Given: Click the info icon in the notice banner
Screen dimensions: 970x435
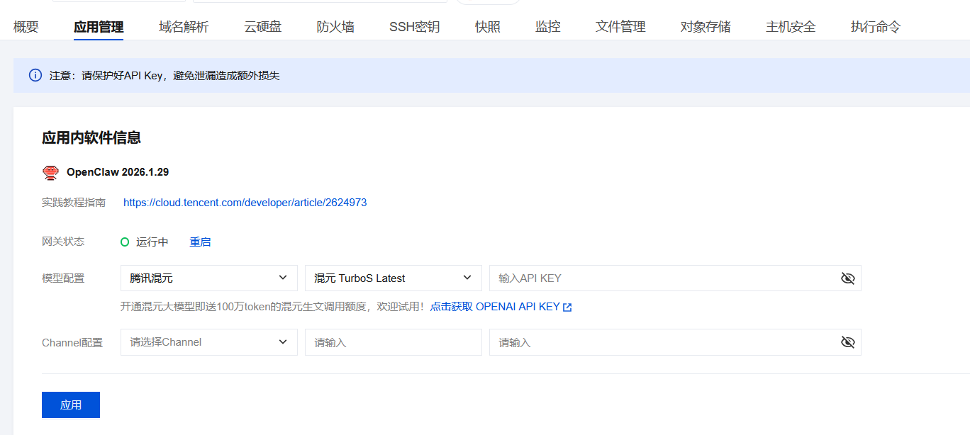Looking at the screenshot, I should [35, 75].
